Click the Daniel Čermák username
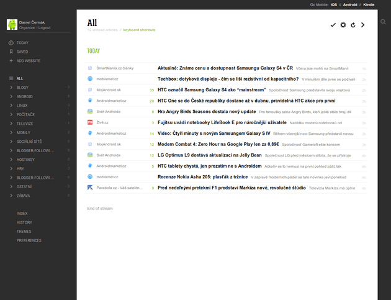The height and width of the screenshot is (300, 391). tap(32, 22)
